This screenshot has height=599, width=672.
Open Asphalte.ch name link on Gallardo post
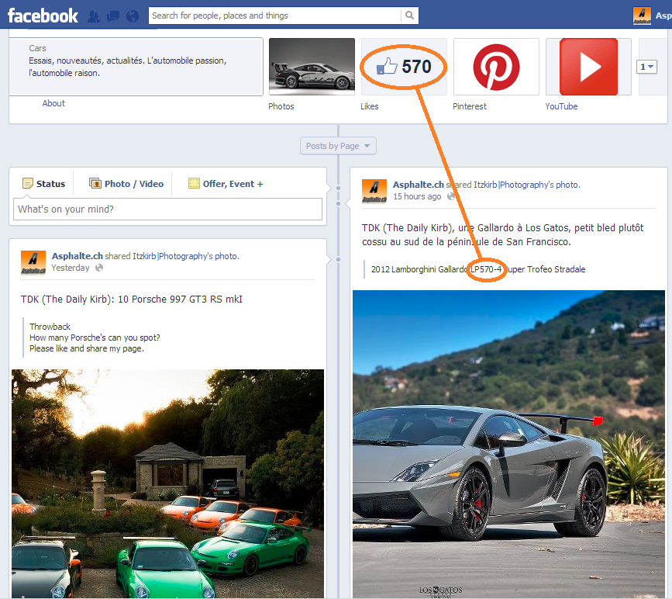click(x=419, y=185)
